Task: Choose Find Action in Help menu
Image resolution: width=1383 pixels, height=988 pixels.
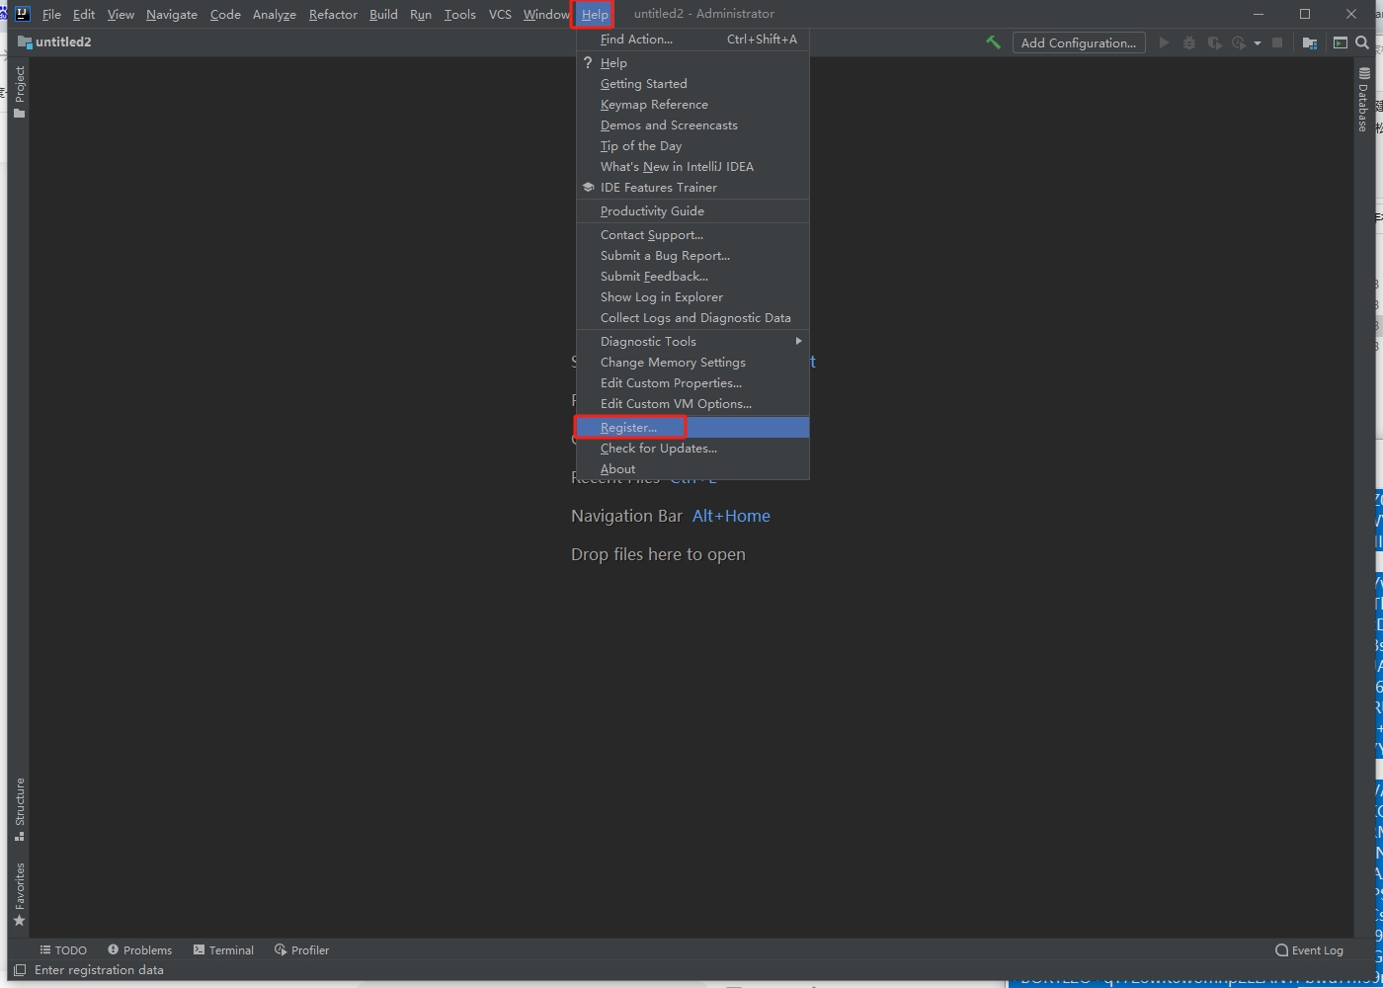Action: point(692,39)
